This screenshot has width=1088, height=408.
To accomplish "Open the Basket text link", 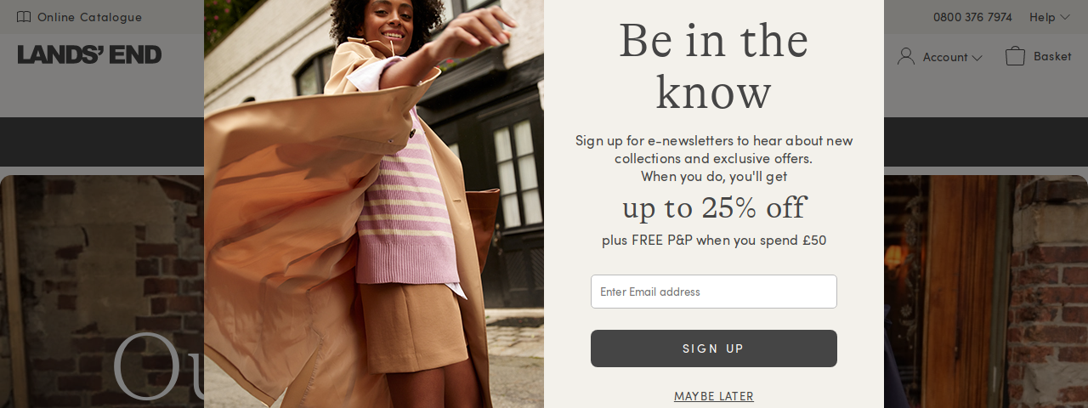I will point(1052,56).
